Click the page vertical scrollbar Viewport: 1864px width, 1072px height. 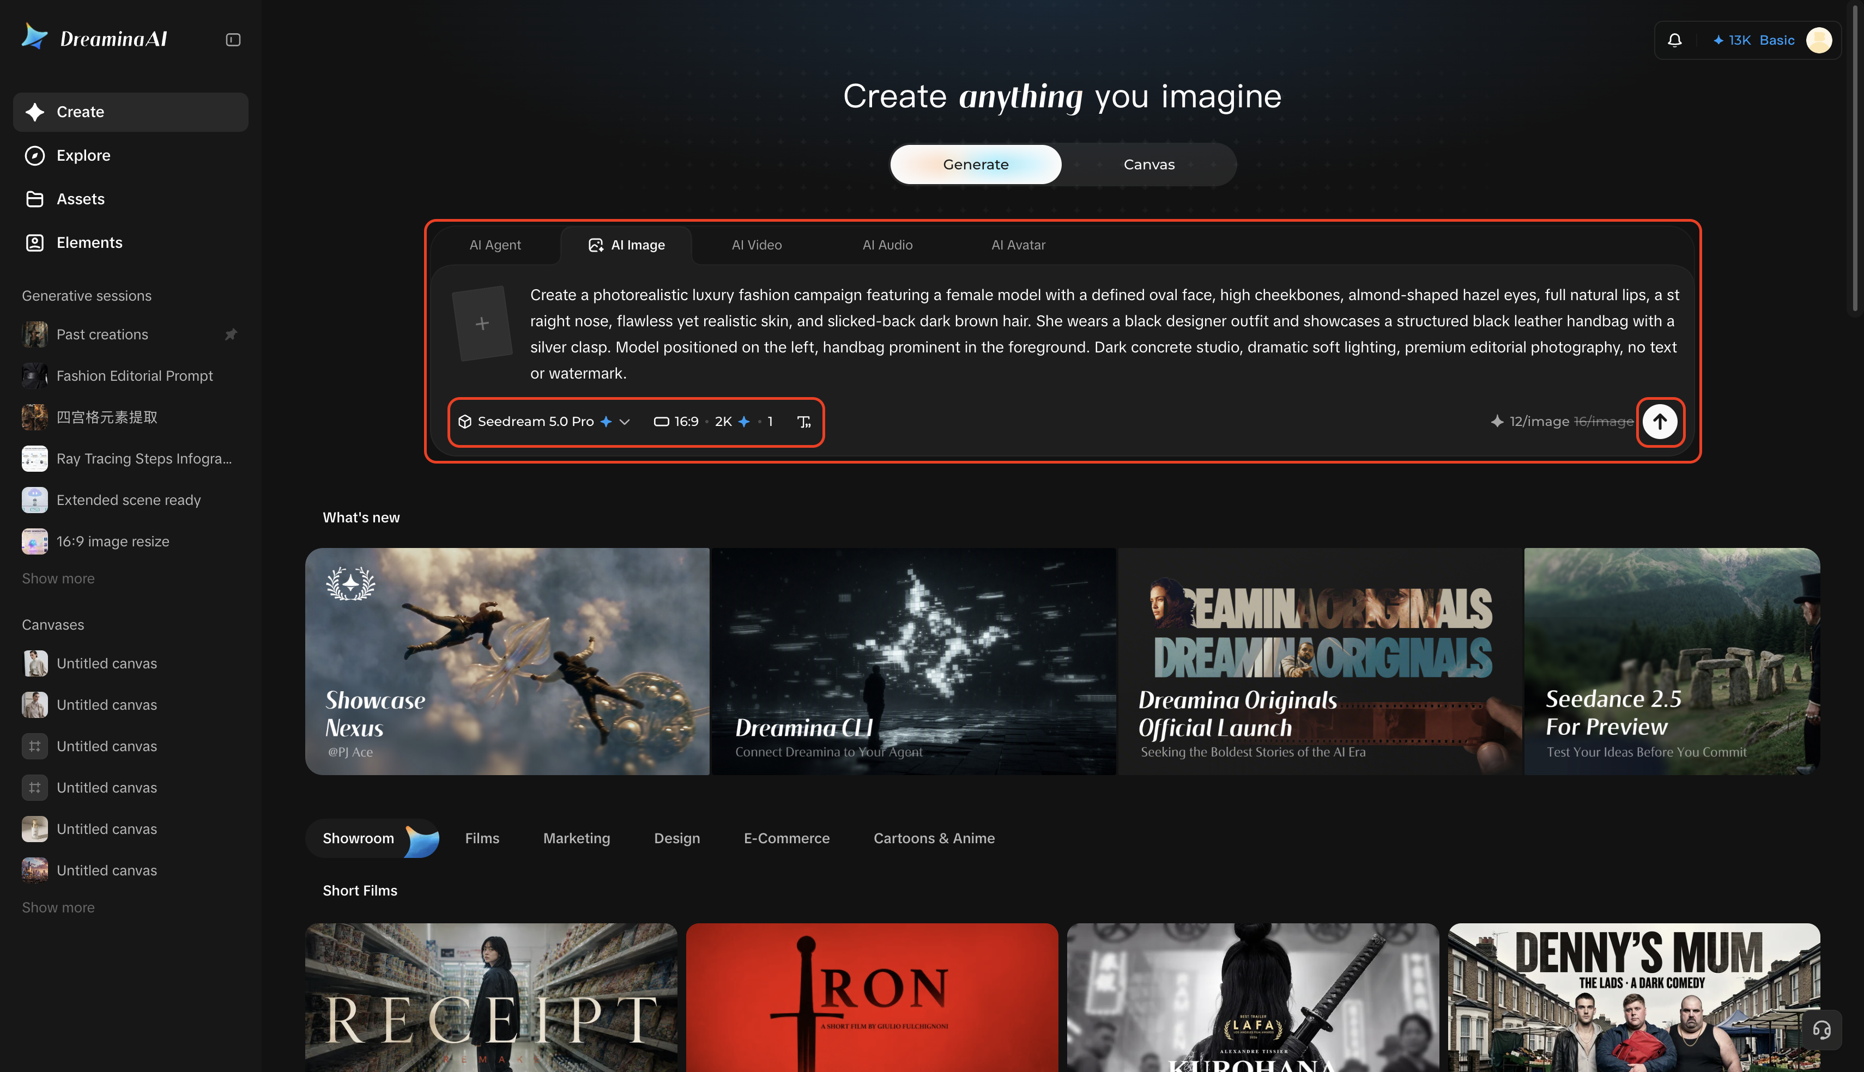pyautogui.click(x=1856, y=159)
